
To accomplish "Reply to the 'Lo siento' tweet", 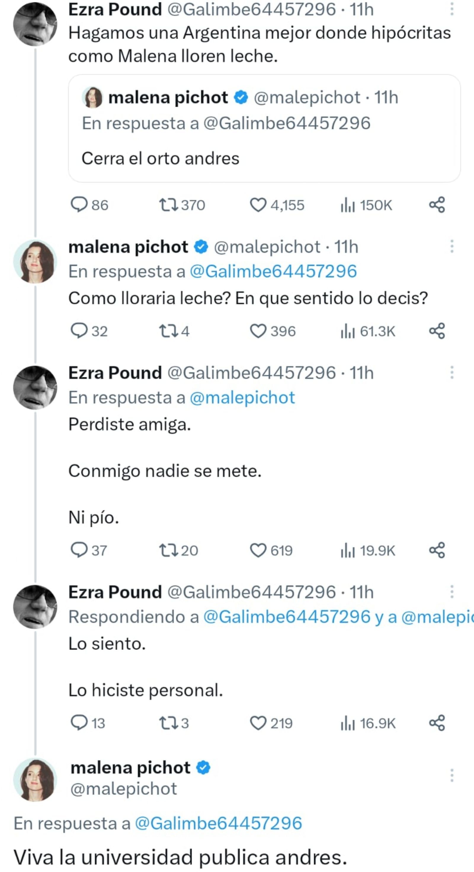I will [x=79, y=723].
